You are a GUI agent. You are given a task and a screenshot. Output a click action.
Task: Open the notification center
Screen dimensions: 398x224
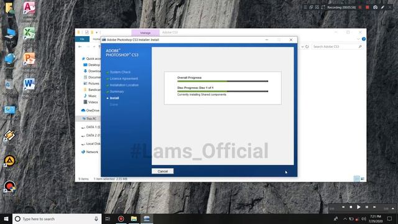click(x=390, y=218)
